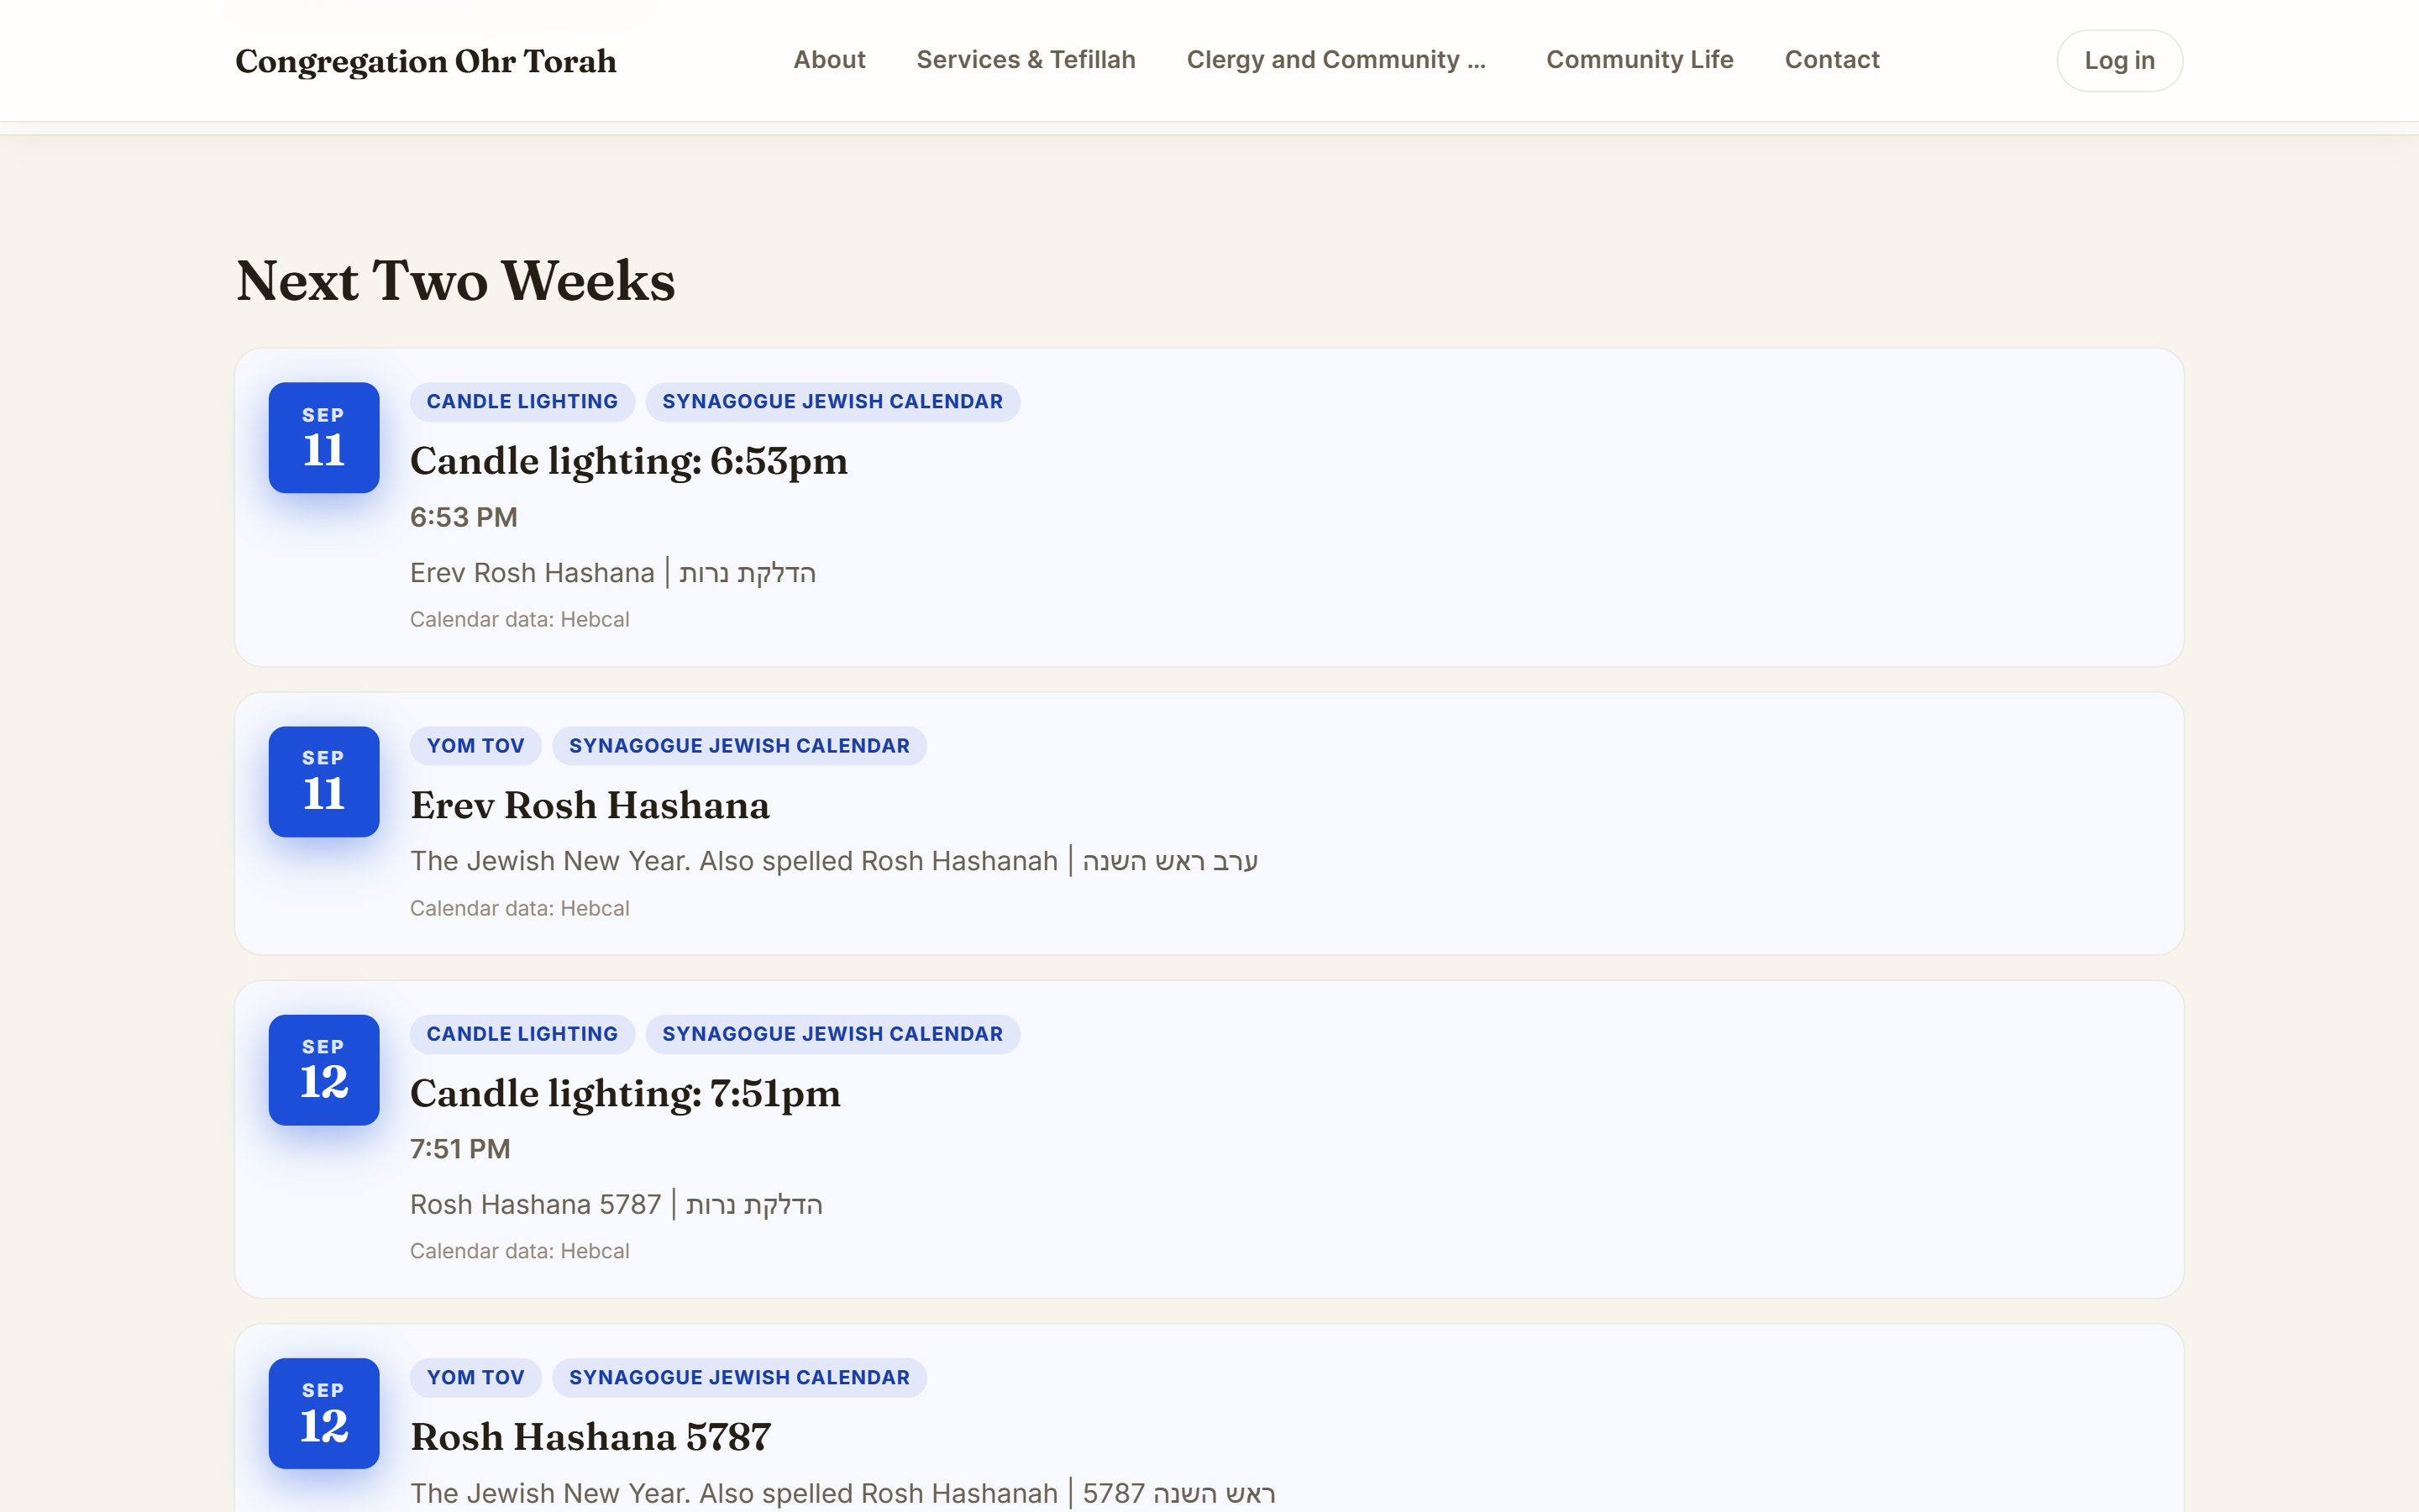
Task: Go to Community Life
Action: click(1640, 60)
